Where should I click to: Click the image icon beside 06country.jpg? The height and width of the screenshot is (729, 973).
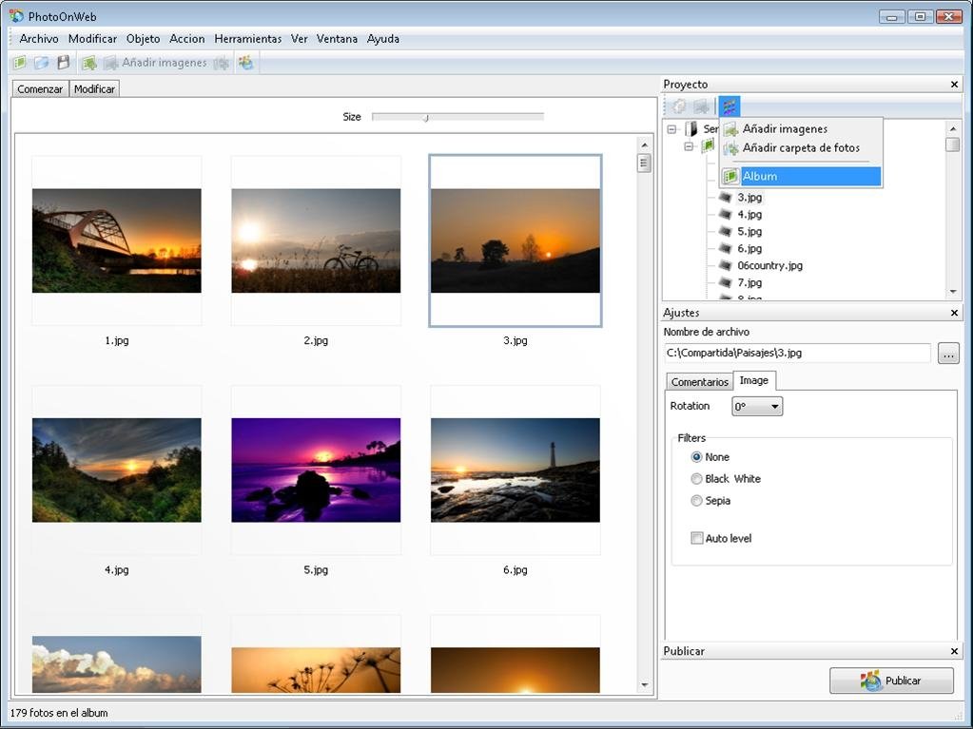click(725, 265)
